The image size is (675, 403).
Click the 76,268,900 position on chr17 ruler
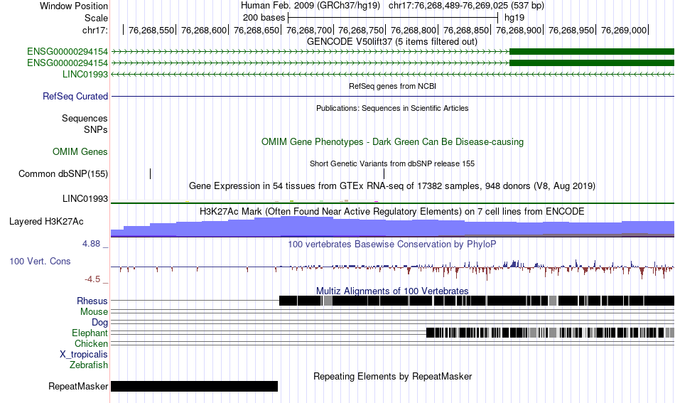pos(519,30)
